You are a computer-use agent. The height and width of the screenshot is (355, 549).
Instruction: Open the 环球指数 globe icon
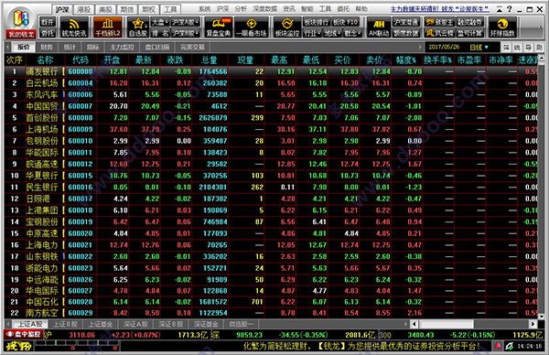pos(502,27)
